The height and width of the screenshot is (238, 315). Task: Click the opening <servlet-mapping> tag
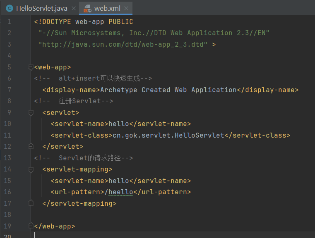pos(77,169)
